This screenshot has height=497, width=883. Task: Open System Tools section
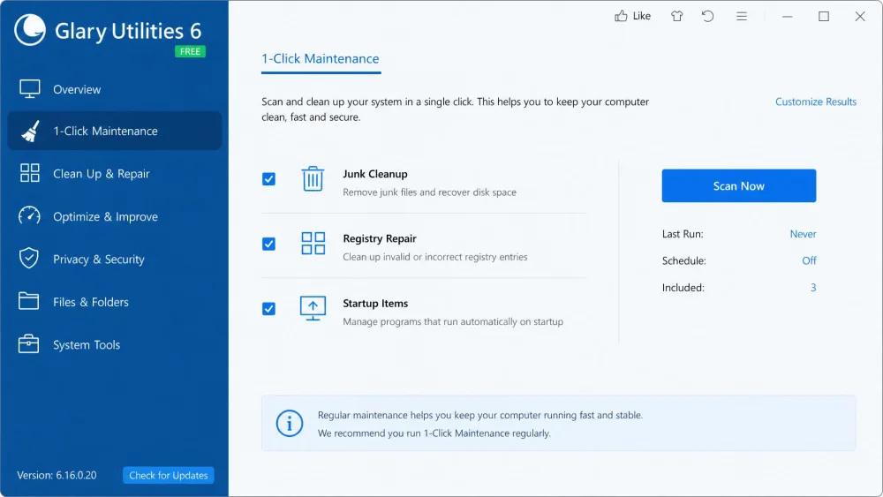coord(114,344)
